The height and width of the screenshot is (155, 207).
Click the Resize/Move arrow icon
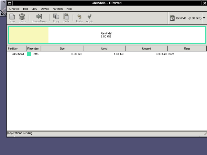(39, 16)
